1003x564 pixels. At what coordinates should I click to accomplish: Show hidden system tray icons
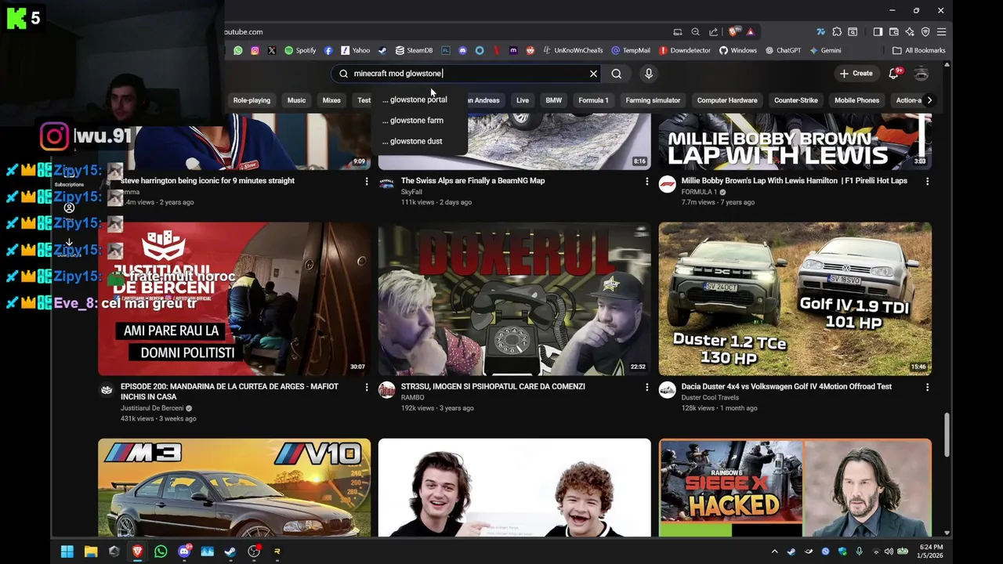click(774, 551)
